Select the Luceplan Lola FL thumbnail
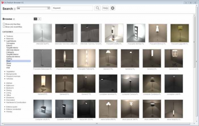 point(173,84)
